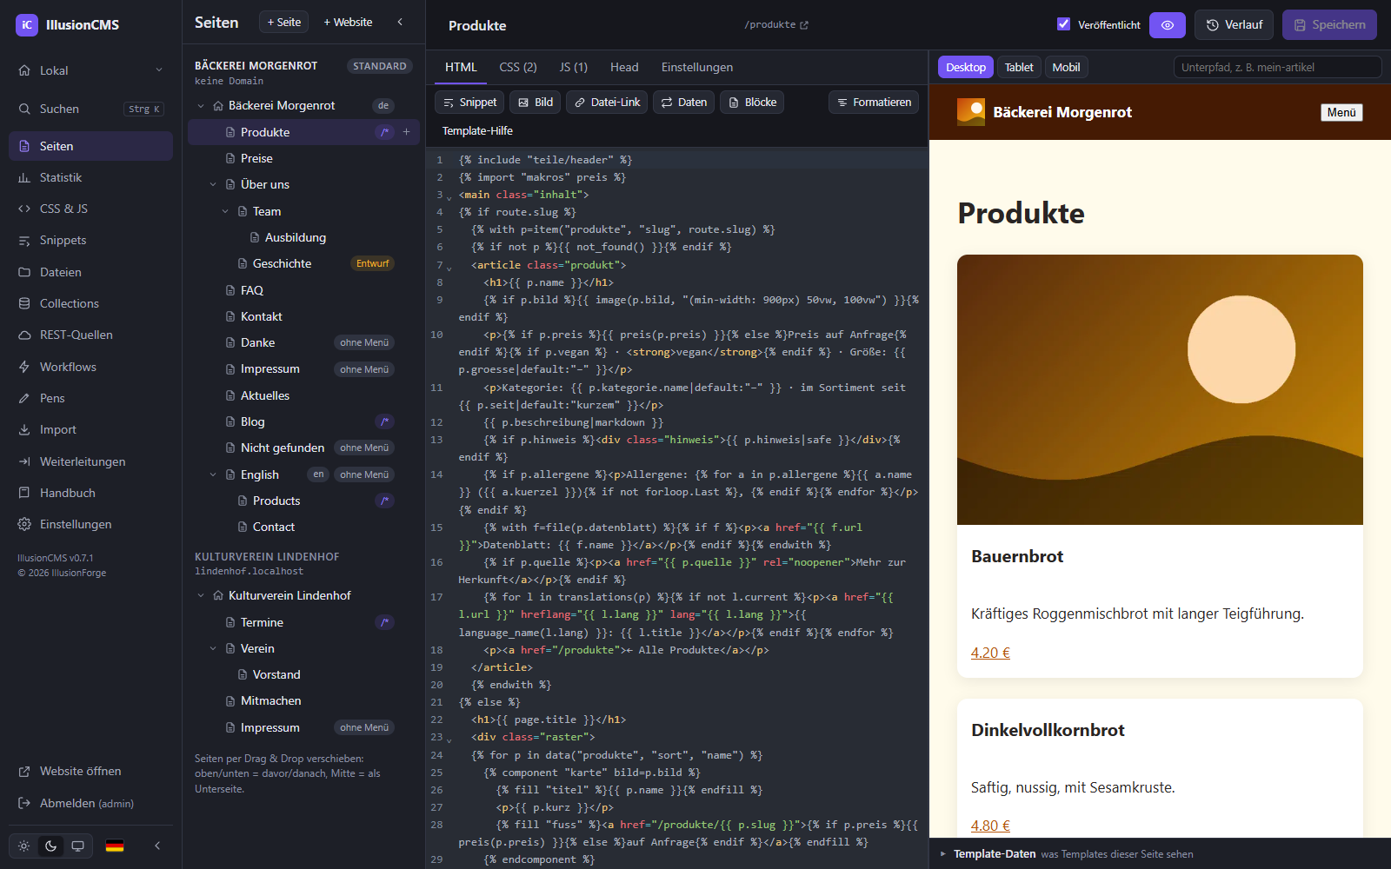Image resolution: width=1391 pixels, height=869 pixels.
Task: Open the Collections section
Action: click(x=90, y=303)
